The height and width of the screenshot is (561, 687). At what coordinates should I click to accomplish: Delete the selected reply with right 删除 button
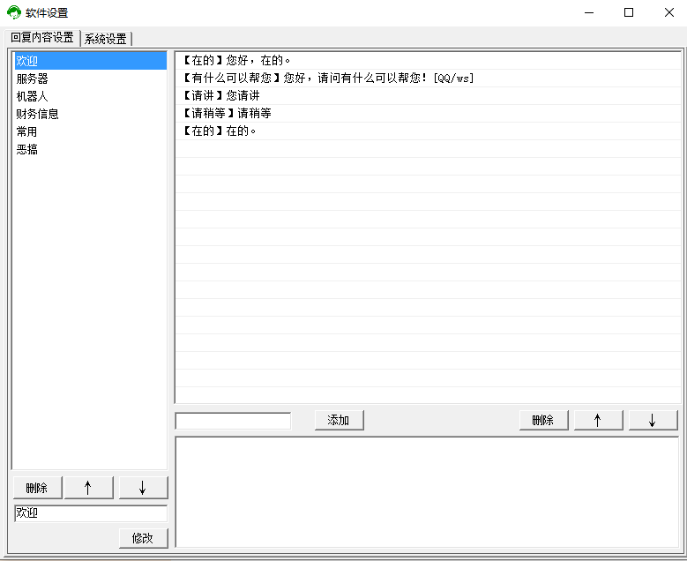[x=543, y=421]
